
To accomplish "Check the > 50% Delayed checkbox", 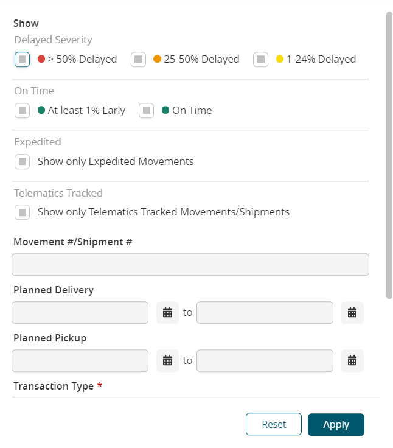I will click(x=23, y=59).
